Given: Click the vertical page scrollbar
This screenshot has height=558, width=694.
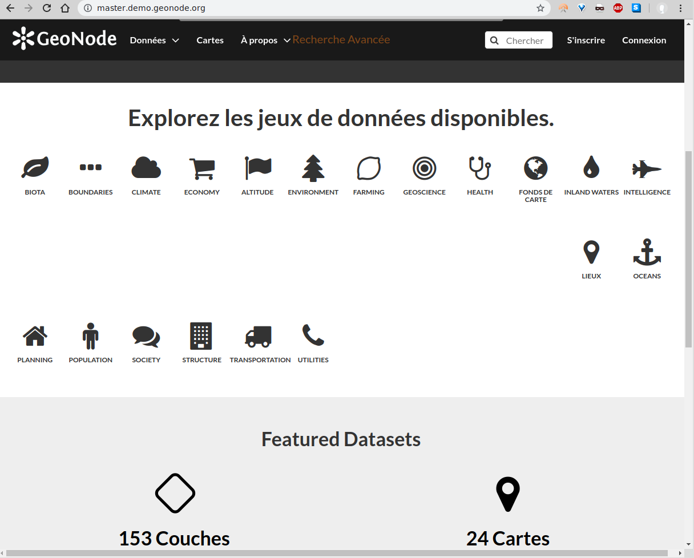Looking at the screenshot, I should point(688,249).
